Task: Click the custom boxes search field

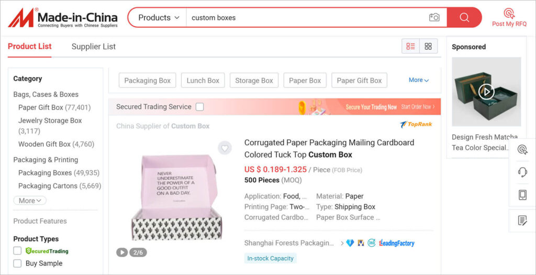Action: coord(304,17)
